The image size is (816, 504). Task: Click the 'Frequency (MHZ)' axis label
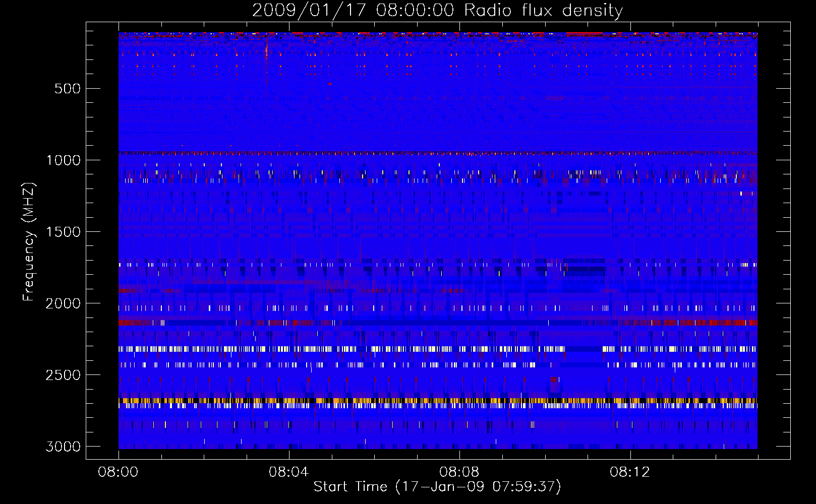point(29,242)
